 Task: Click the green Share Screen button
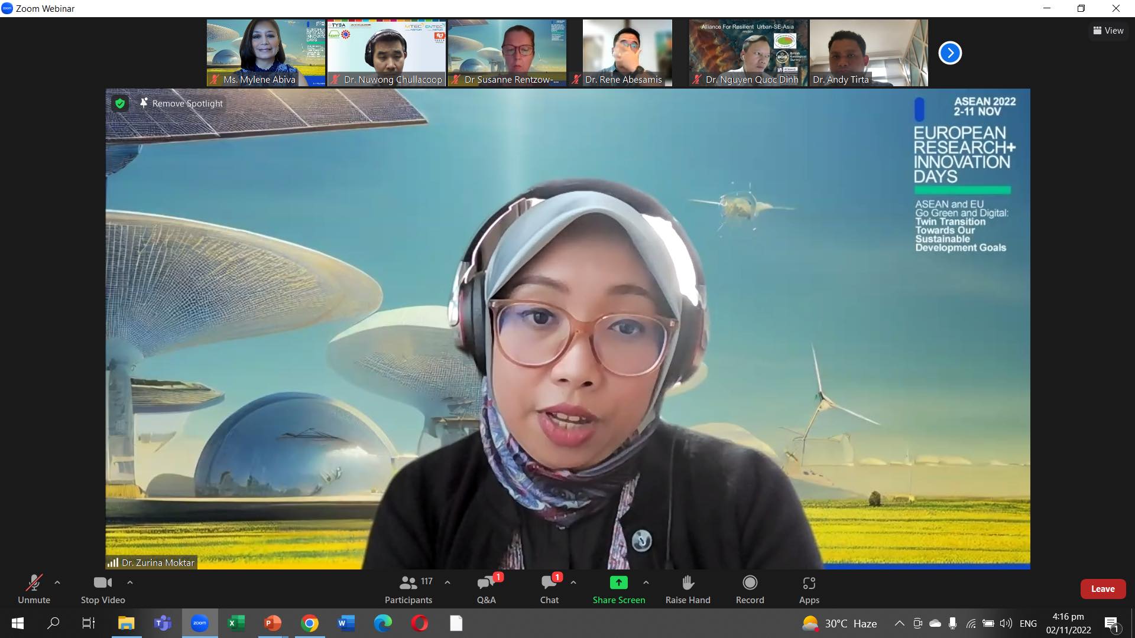click(619, 590)
